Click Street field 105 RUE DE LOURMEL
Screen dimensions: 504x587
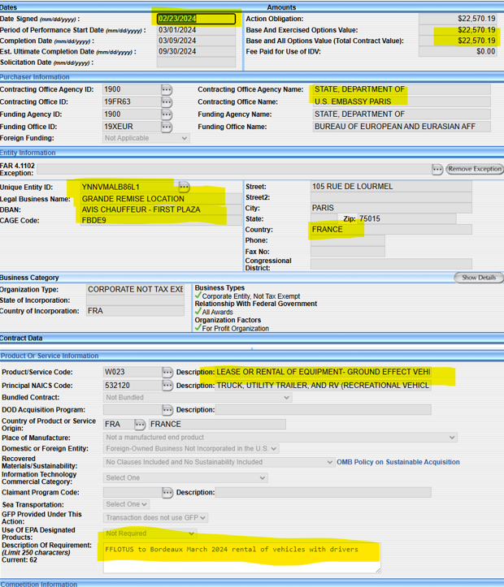391,187
